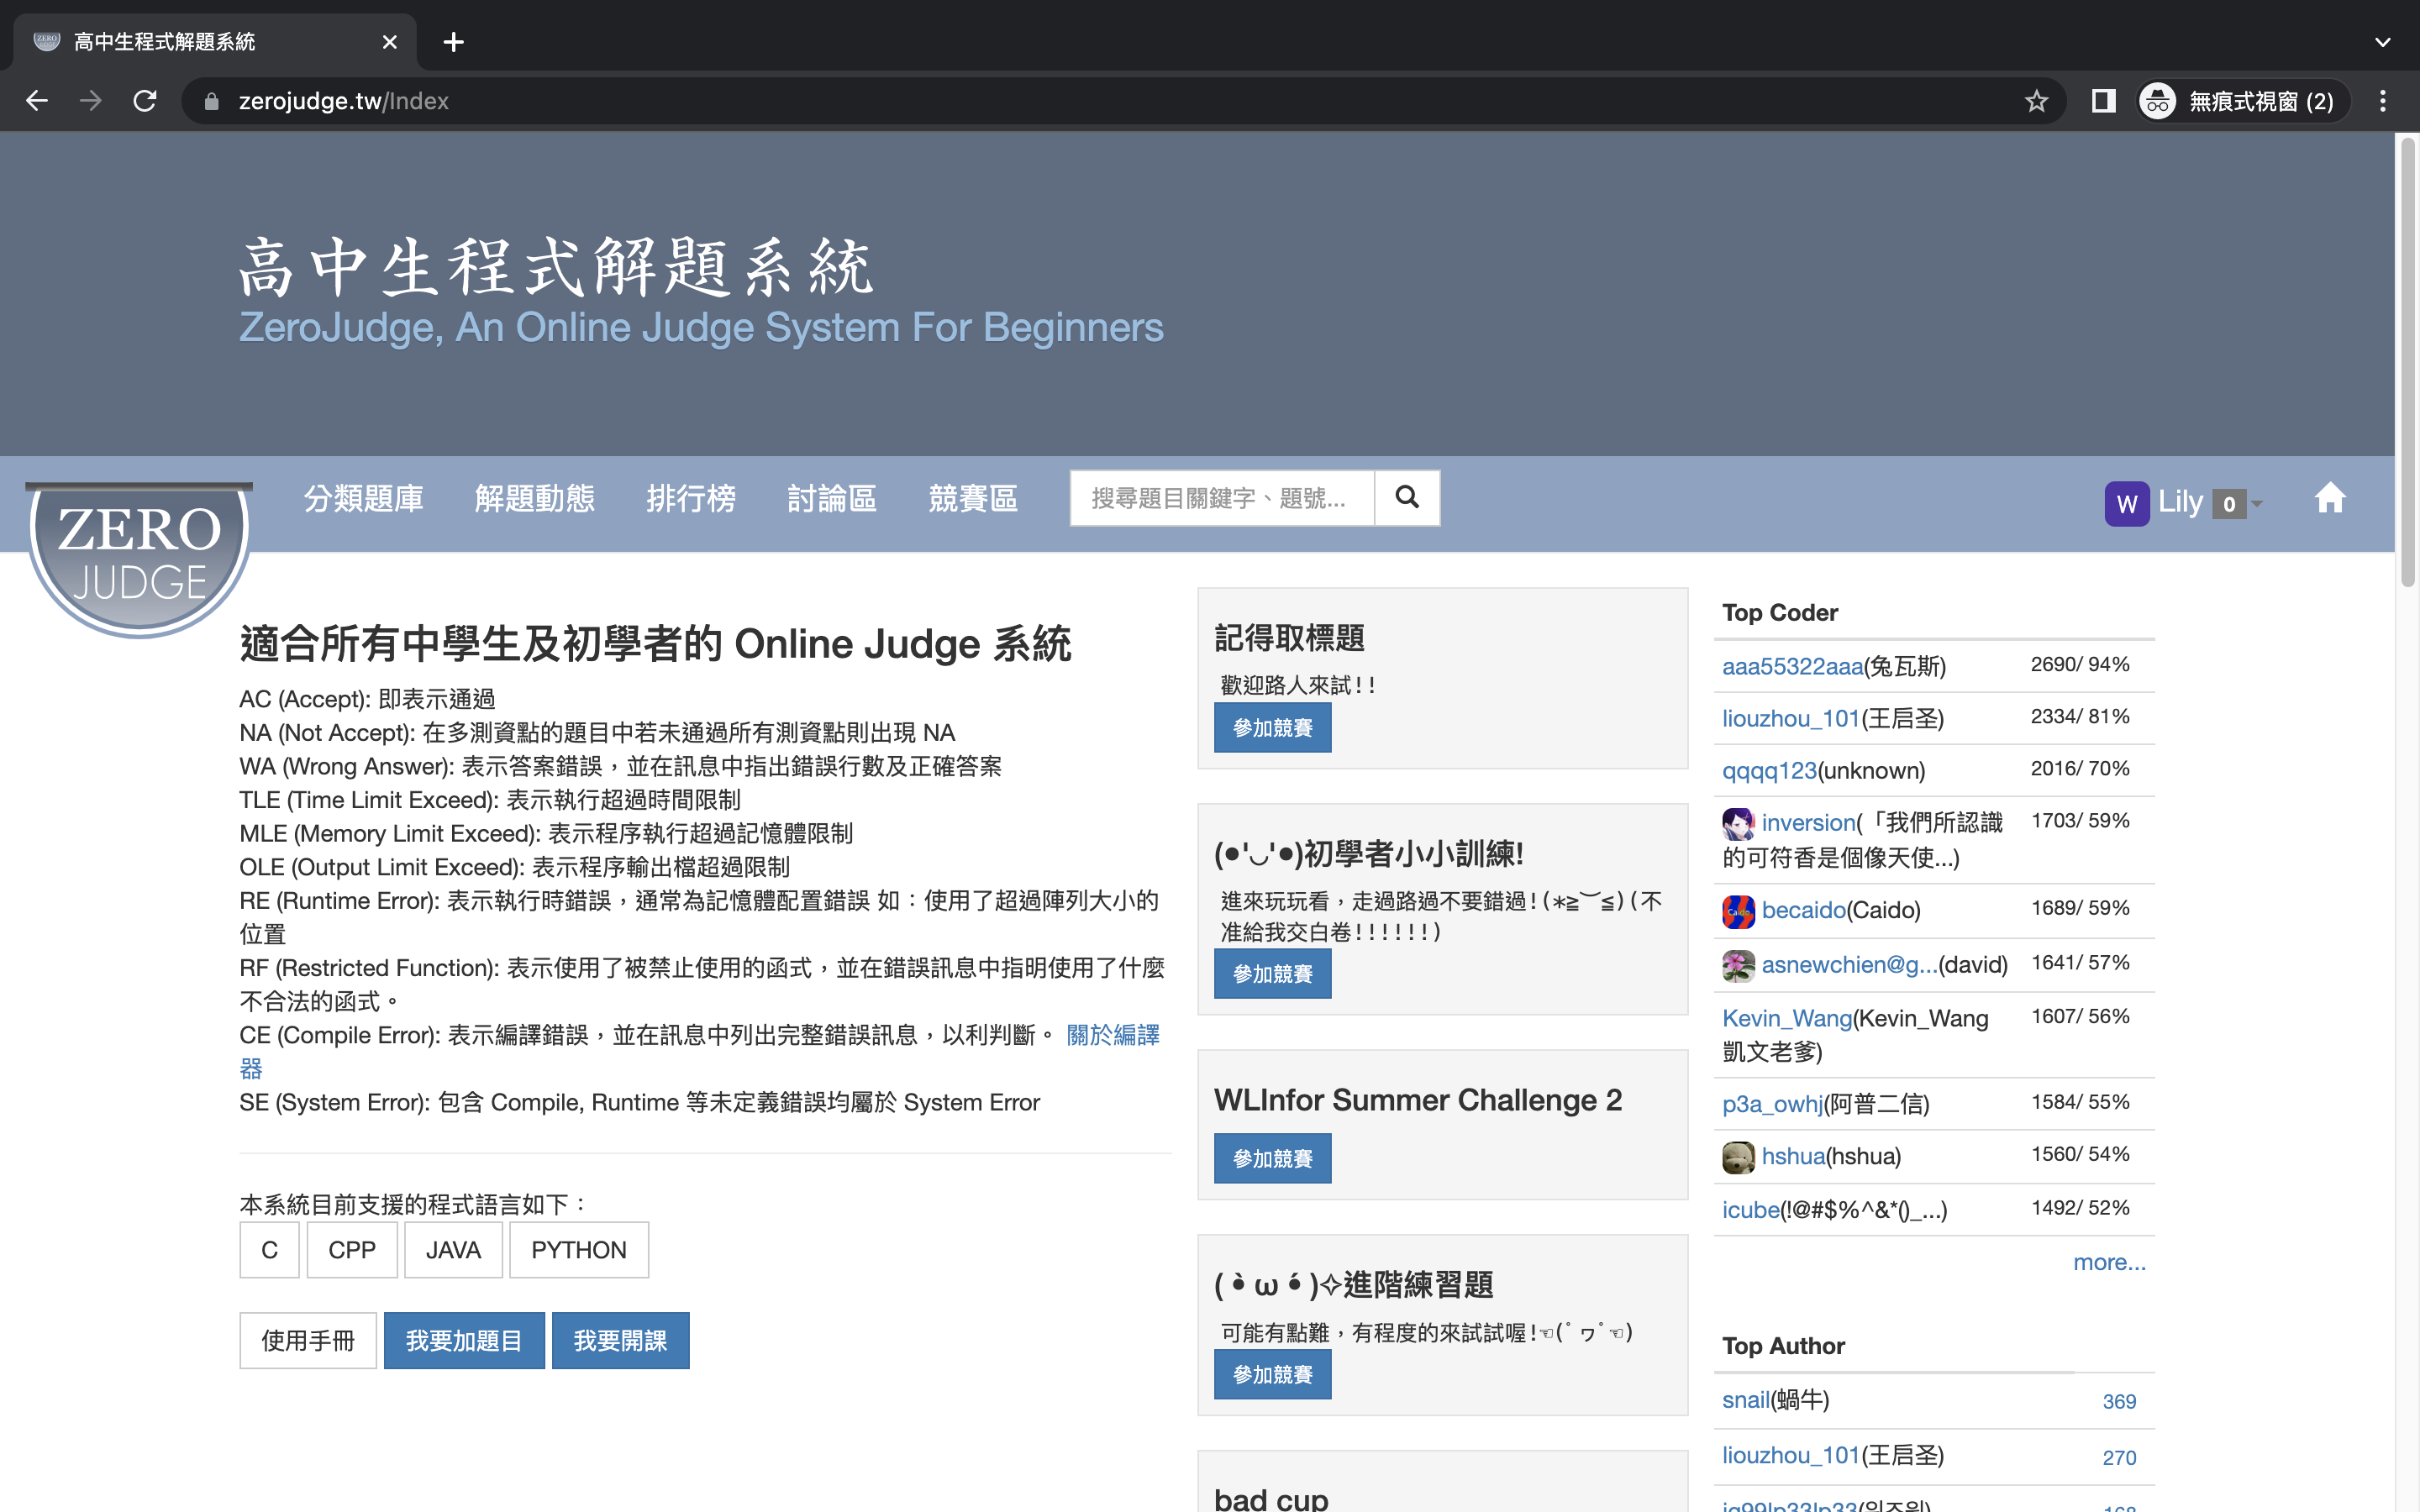Open becaido's profile link
This screenshot has height=1512, width=2420.
(x=1803, y=911)
